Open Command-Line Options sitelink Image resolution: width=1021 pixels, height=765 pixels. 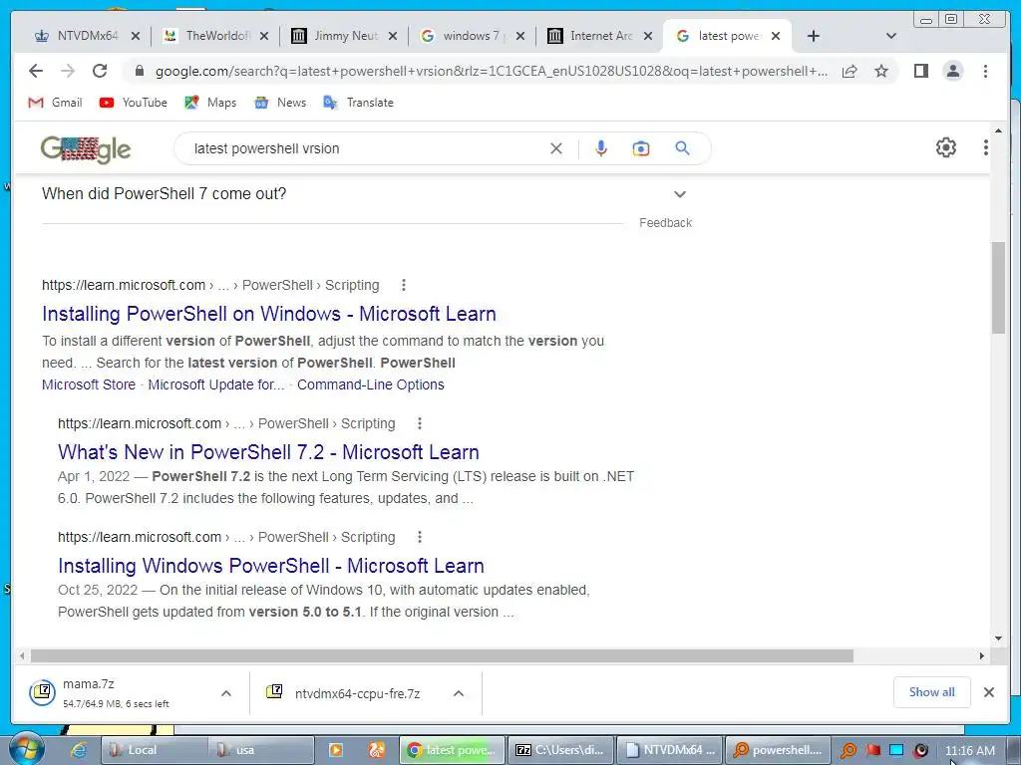coord(371,384)
